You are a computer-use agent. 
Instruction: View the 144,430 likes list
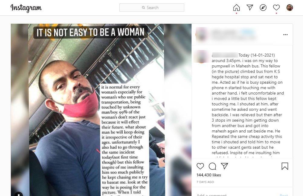click(x=209, y=175)
